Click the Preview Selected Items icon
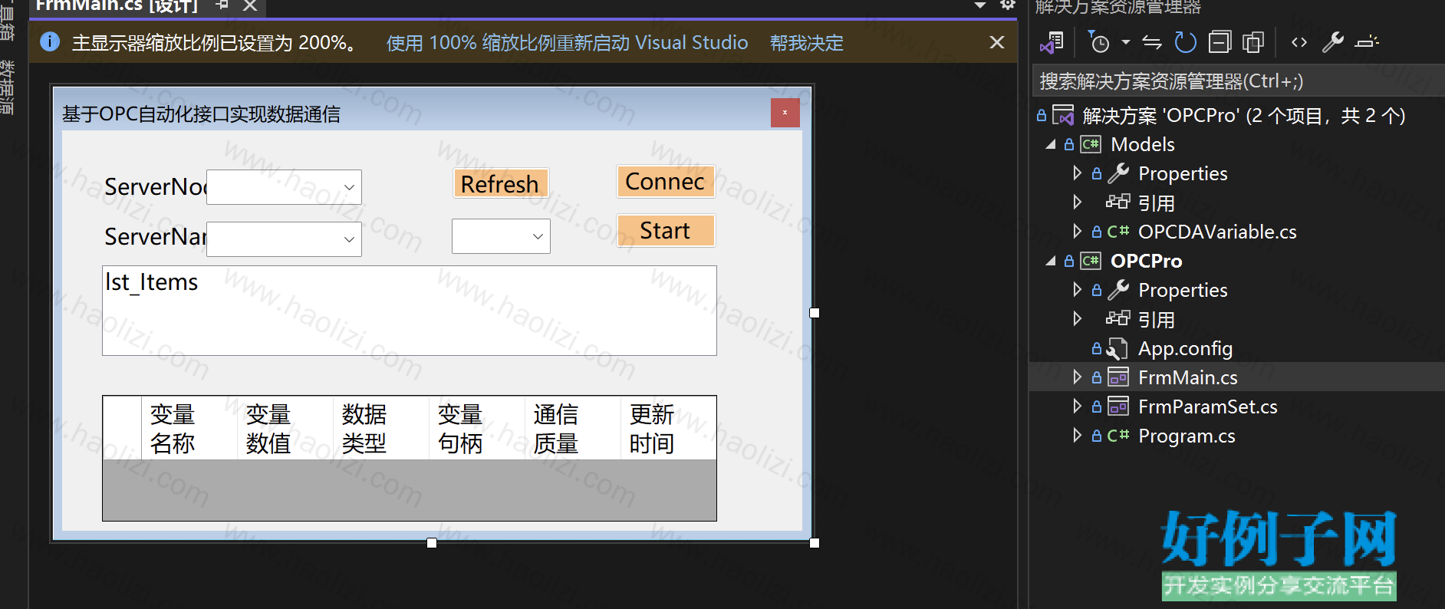 pyautogui.click(x=1367, y=42)
